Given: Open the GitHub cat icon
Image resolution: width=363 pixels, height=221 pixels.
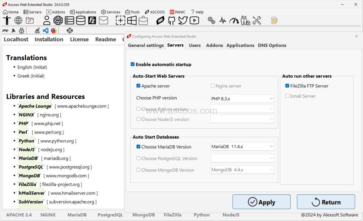Looking at the screenshot, I should coord(172,21).
